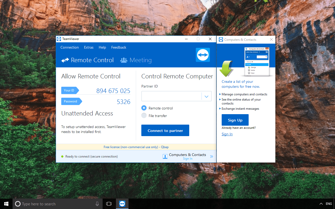Click the Remote Control double-arrow icon

(65, 60)
